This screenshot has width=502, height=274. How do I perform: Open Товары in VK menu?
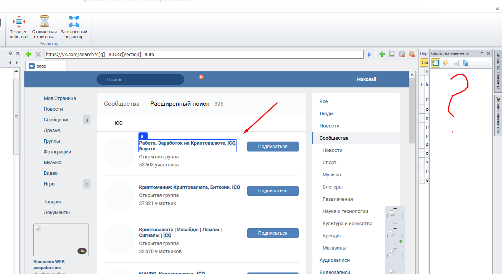52,201
